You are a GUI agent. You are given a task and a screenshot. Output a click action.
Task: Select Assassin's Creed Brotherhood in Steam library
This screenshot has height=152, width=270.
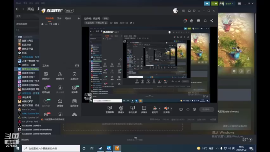coord(37,130)
